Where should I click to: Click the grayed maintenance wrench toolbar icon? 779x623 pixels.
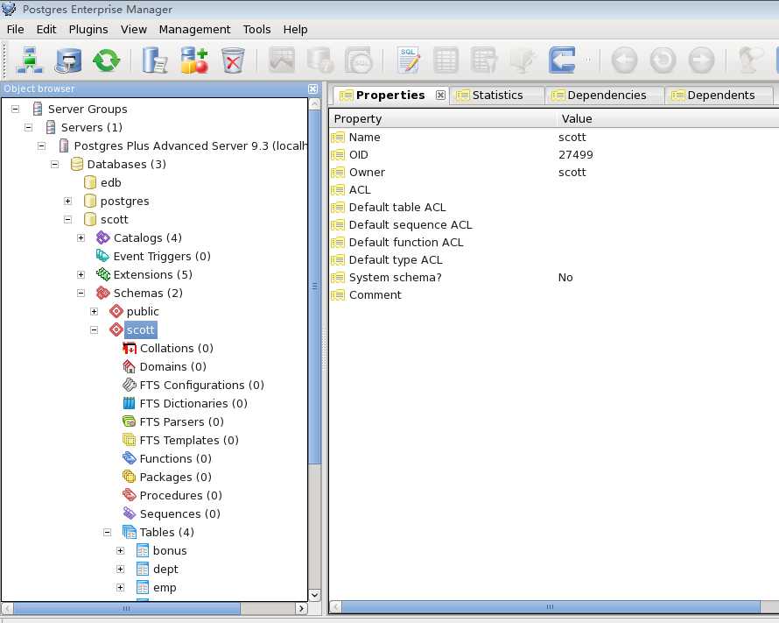tap(523, 60)
